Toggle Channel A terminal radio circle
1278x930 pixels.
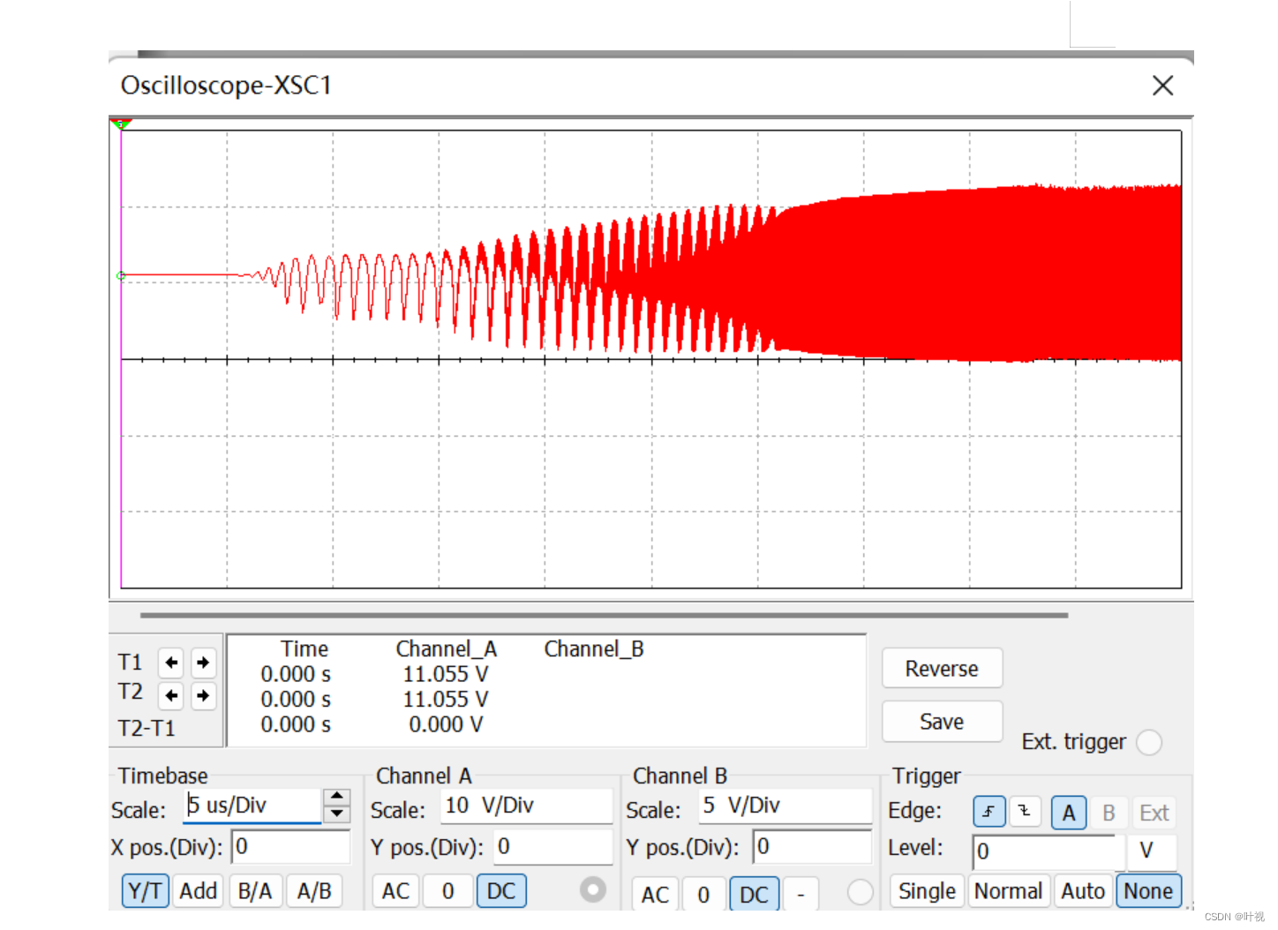point(593,889)
